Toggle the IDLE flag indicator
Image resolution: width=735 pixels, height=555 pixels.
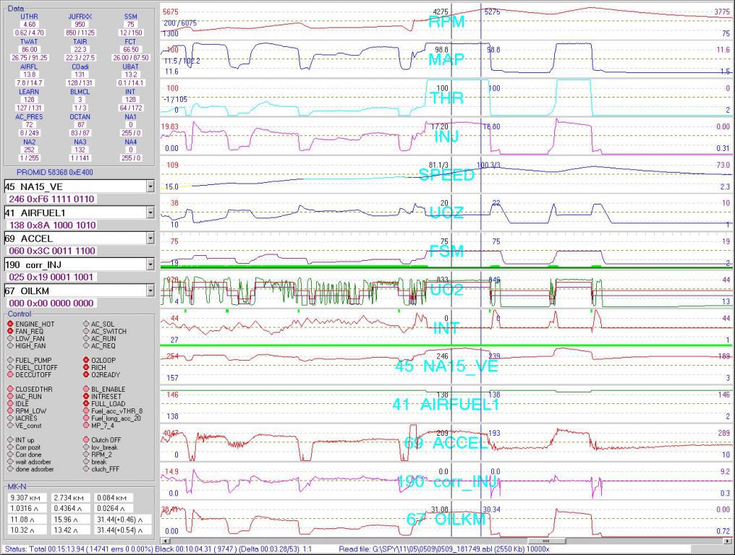click(10, 403)
